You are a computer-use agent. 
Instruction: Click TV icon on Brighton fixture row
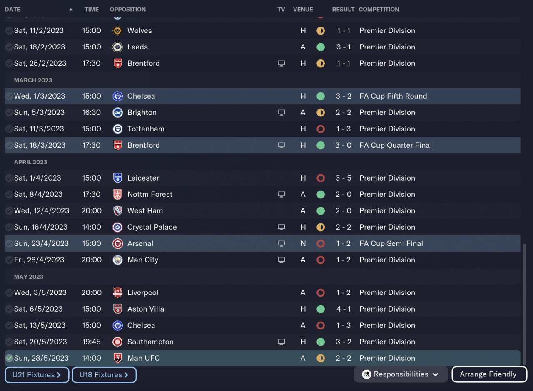pyautogui.click(x=281, y=113)
